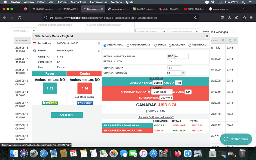Open the macOS Spotlight search icon

point(243,2)
